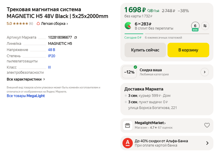Expand Все характеристики
Screen dimensions: 215x152
26,79
